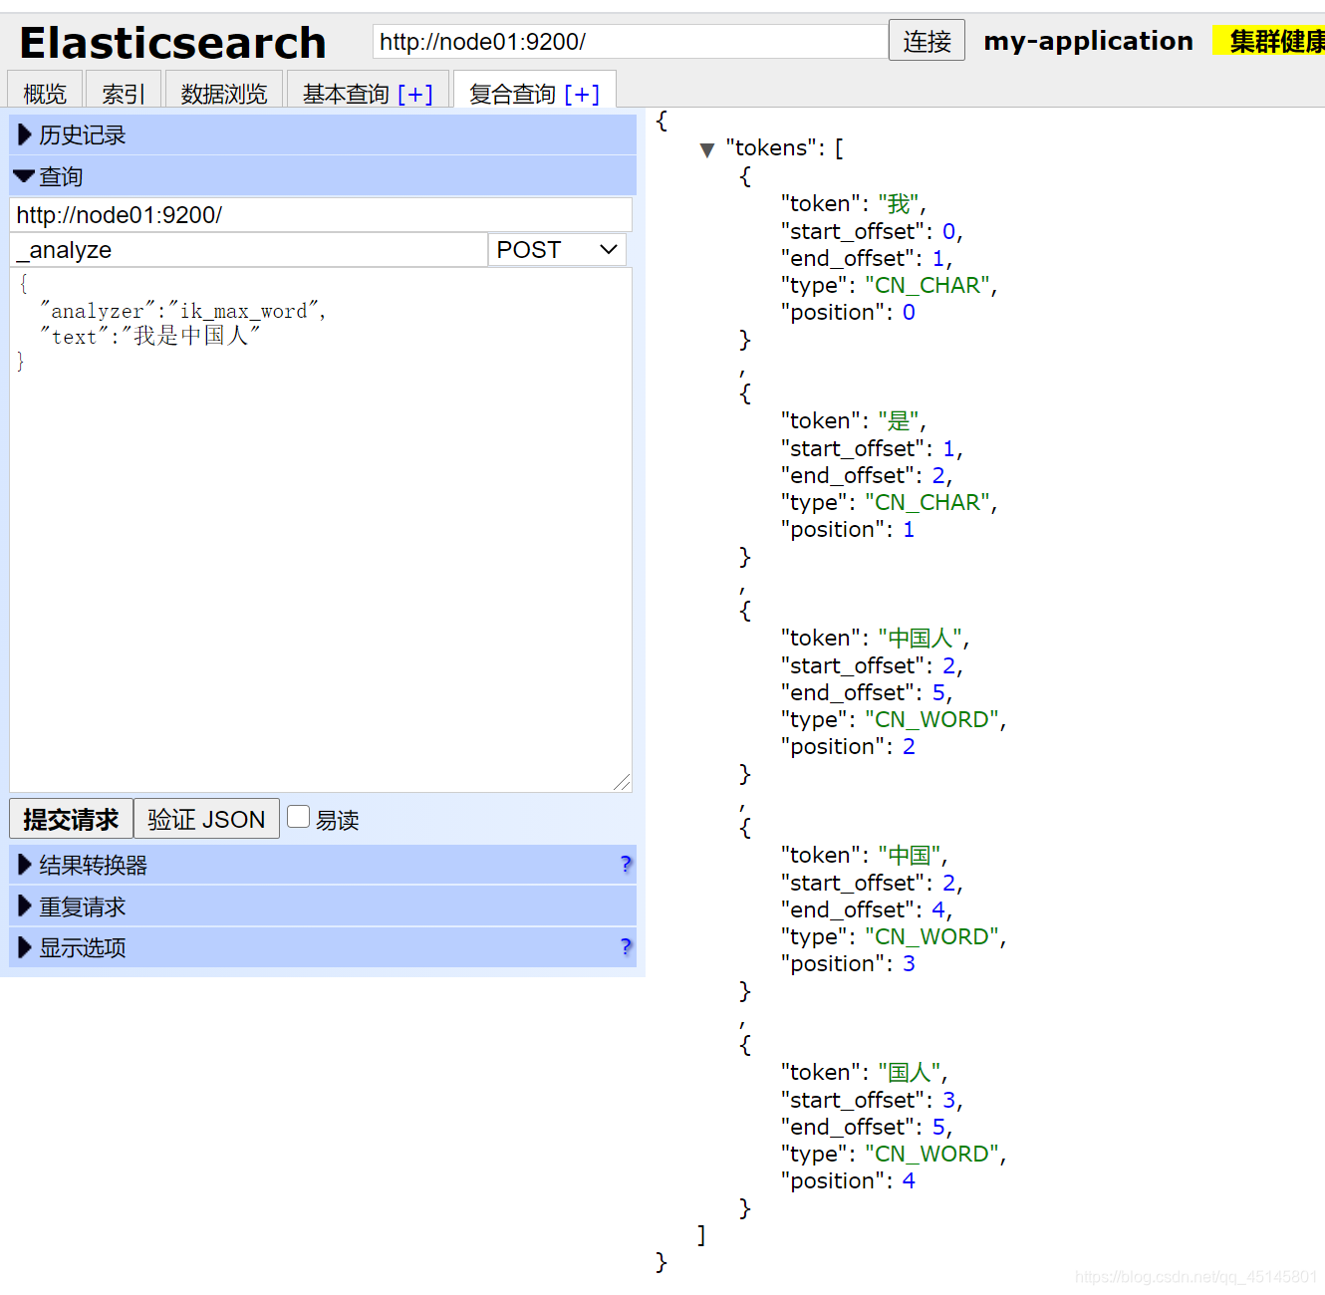This screenshot has width=1325, height=1295.
Task: Click the 集群健康 status badge
Action: point(1270,41)
